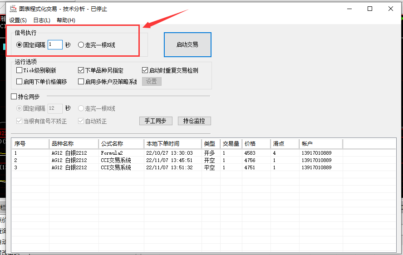The width and height of the screenshot is (403, 255).
Task: Enable 持仓同步 checkbox
Action: [14, 97]
